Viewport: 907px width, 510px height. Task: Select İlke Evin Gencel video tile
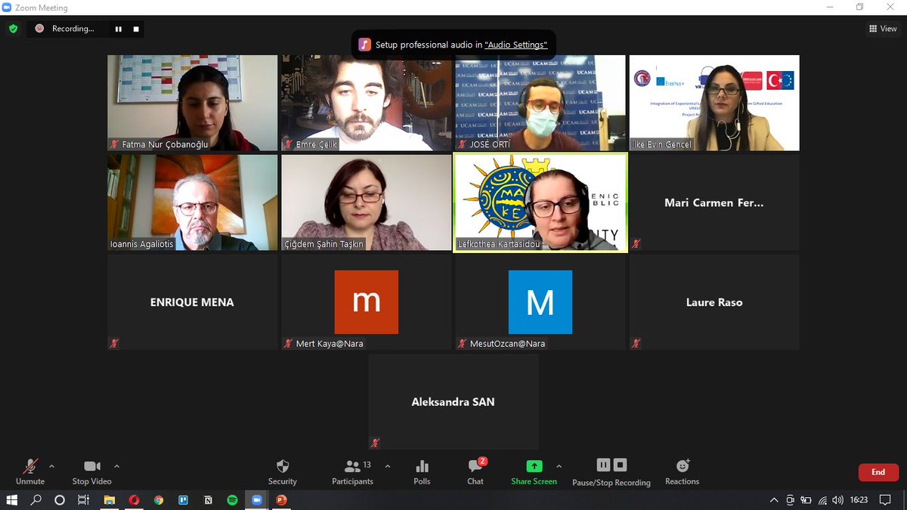(714, 103)
